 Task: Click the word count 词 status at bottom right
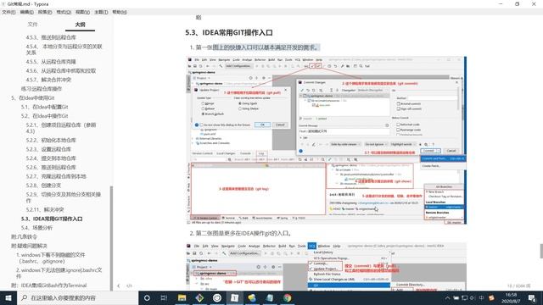518,286
